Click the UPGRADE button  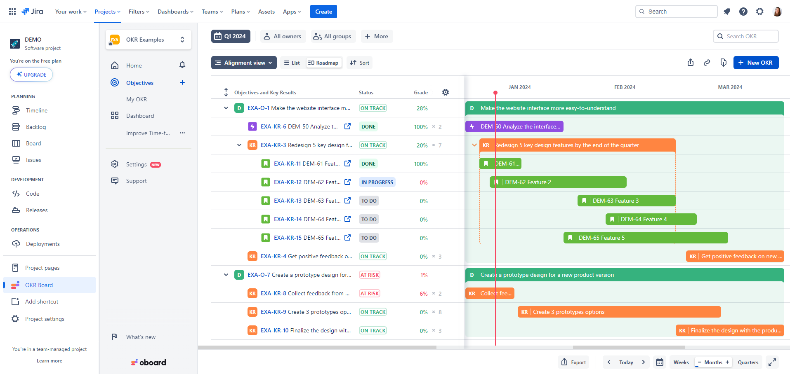coord(31,75)
